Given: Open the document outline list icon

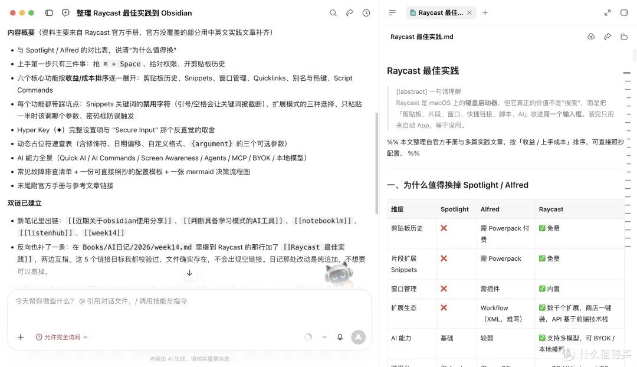Looking at the screenshot, I should pos(392,12).
